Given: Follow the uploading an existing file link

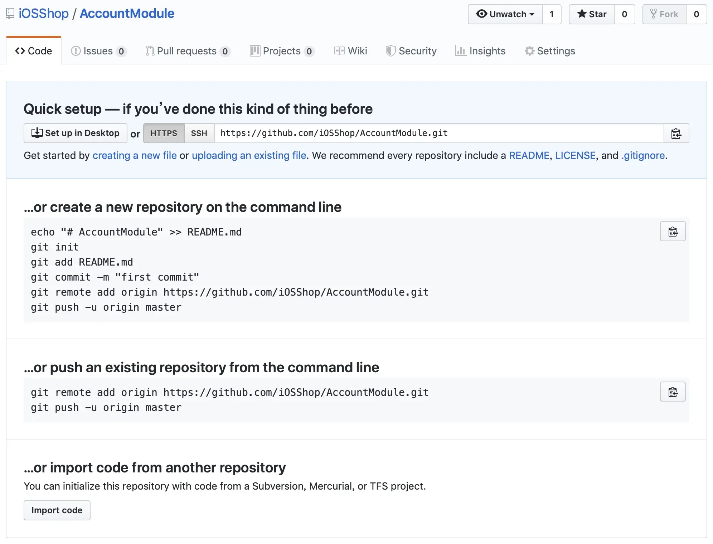Looking at the screenshot, I should point(249,155).
